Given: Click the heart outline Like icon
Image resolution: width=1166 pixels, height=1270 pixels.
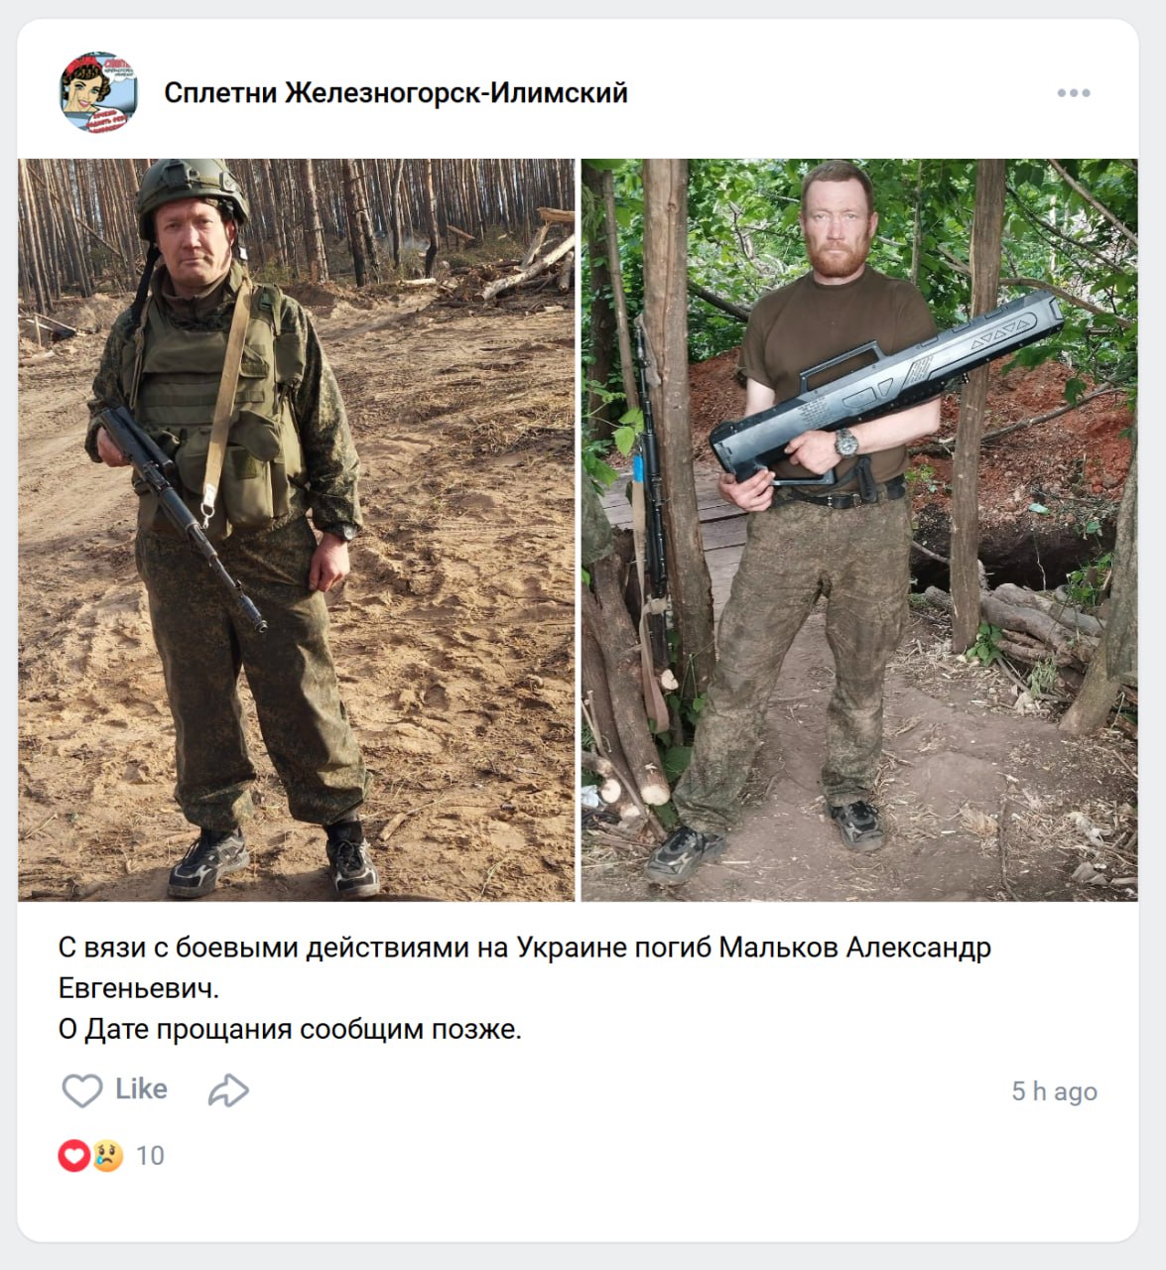Looking at the screenshot, I should click(x=82, y=1090).
